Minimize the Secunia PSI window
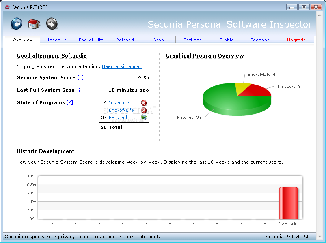 [292, 7]
